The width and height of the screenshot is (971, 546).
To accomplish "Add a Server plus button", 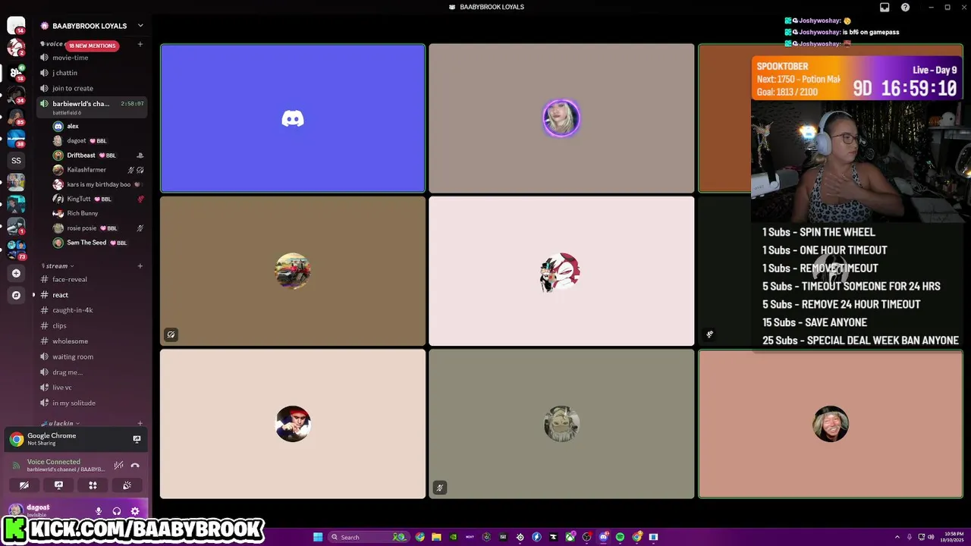I will click(x=16, y=273).
